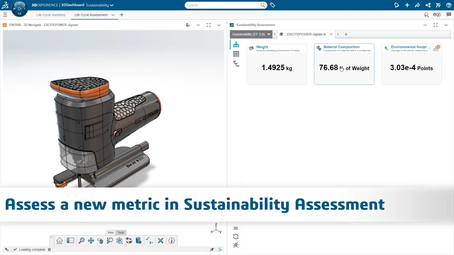Screen dimensions: 454x255
Task: Click the ENOVIA widget user icon
Action: click(188, 25)
